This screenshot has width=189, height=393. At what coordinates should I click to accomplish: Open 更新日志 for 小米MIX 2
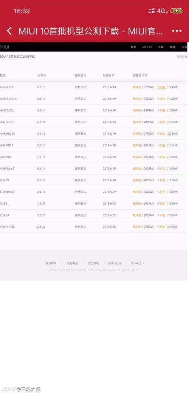pos(81,145)
